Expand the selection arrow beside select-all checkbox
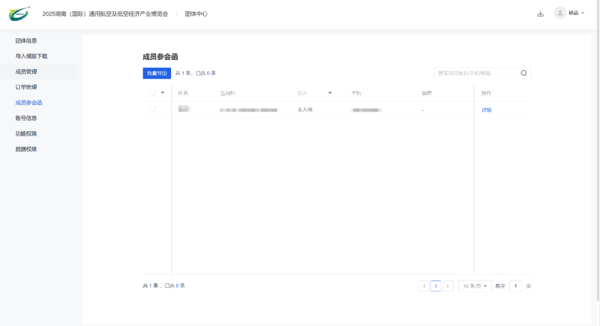 pyautogui.click(x=163, y=93)
